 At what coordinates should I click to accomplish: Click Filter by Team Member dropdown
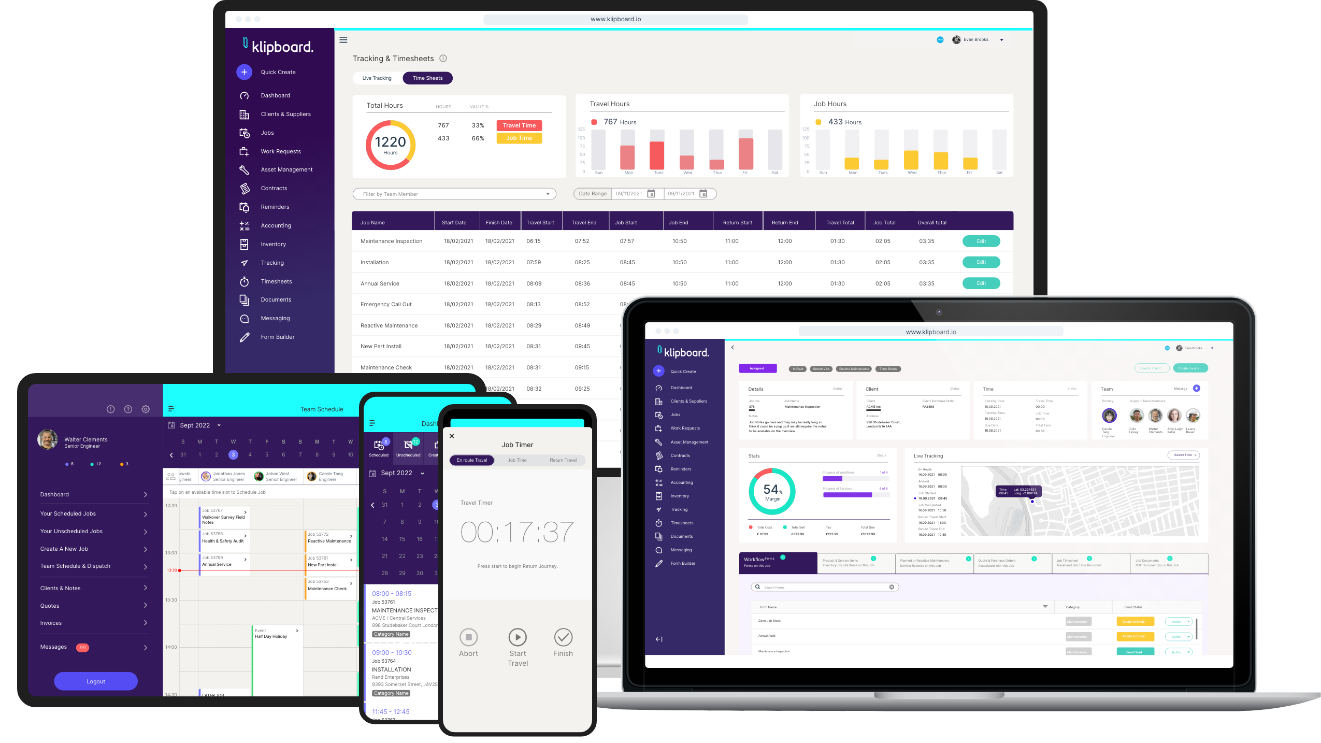pyautogui.click(x=454, y=193)
